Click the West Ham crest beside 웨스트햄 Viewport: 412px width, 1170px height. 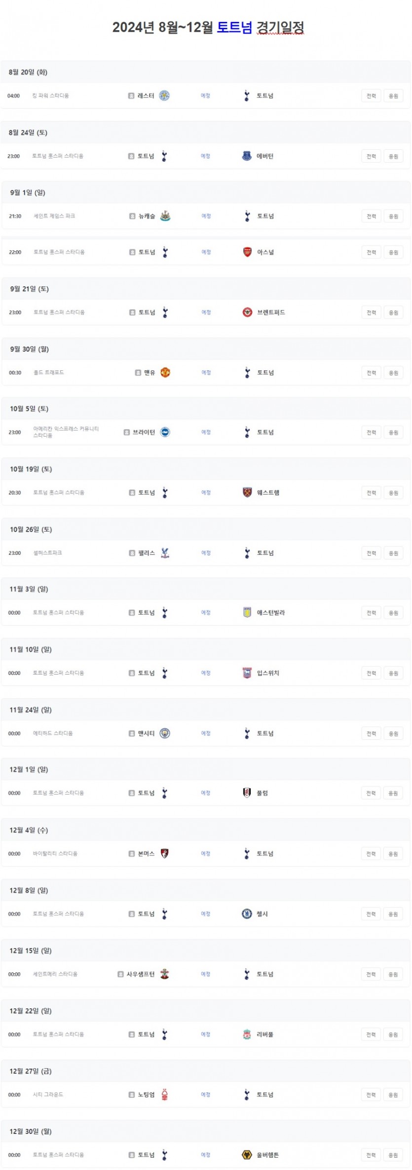coord(247,493)
